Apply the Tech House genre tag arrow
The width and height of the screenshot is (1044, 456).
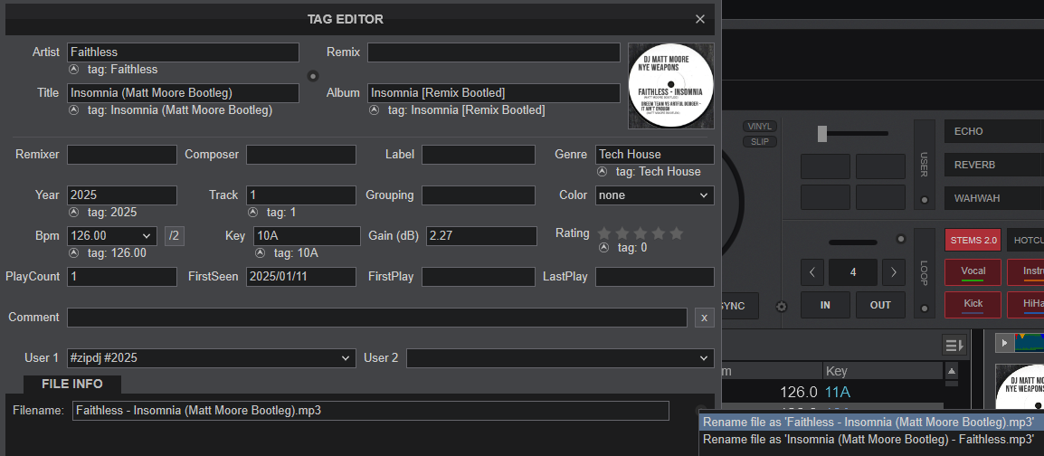point(602,172)
